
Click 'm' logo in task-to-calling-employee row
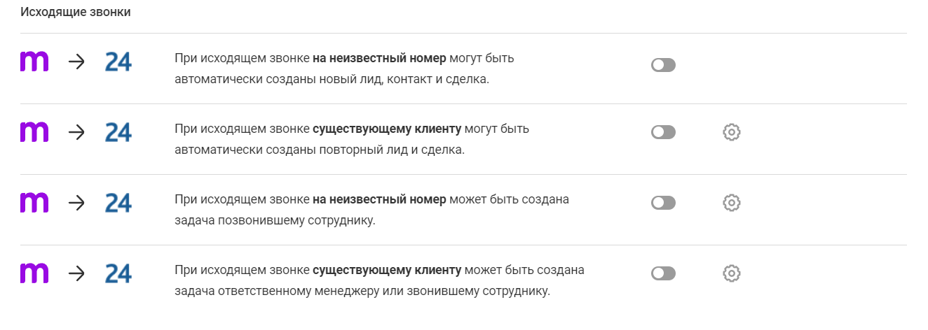point(34,203)
